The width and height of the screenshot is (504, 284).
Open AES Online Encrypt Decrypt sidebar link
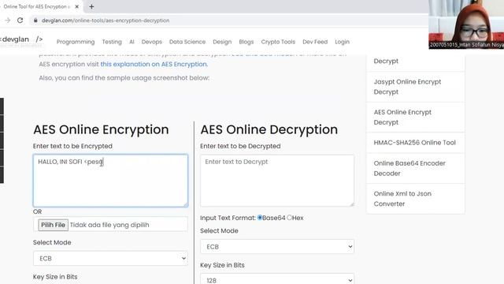click(x=415, y=118)
